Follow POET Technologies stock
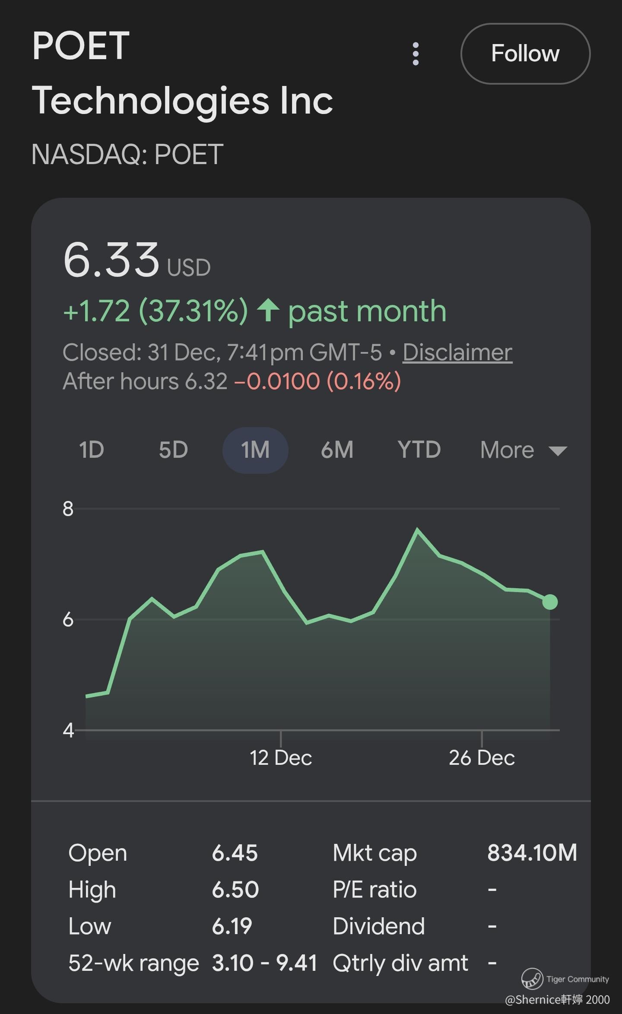This screenshot has height=1014, width=622. (x=525, y=54)
